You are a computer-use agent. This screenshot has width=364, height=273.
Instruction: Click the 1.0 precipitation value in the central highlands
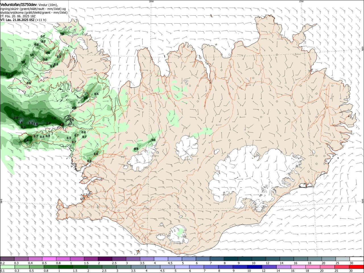click(x=153, y=140)
